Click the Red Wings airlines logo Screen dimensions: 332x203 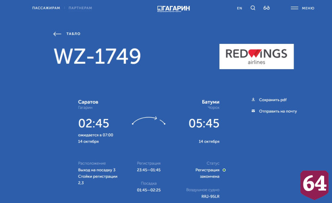(x=256, y=56)
